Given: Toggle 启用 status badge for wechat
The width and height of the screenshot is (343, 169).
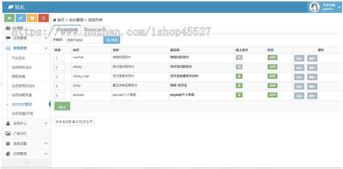Looking at the screenshot, I should [x=272, y=58].
